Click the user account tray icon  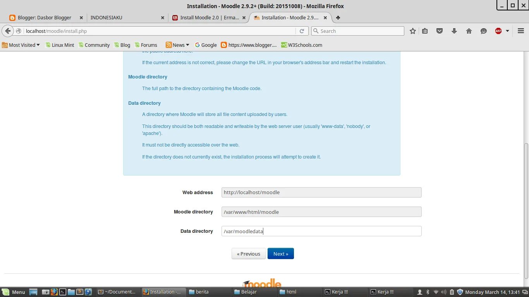point(420,292)
